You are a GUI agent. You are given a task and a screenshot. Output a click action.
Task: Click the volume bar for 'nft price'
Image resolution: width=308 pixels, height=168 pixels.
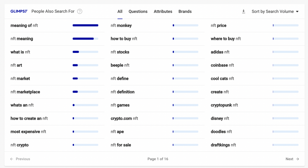286,25
